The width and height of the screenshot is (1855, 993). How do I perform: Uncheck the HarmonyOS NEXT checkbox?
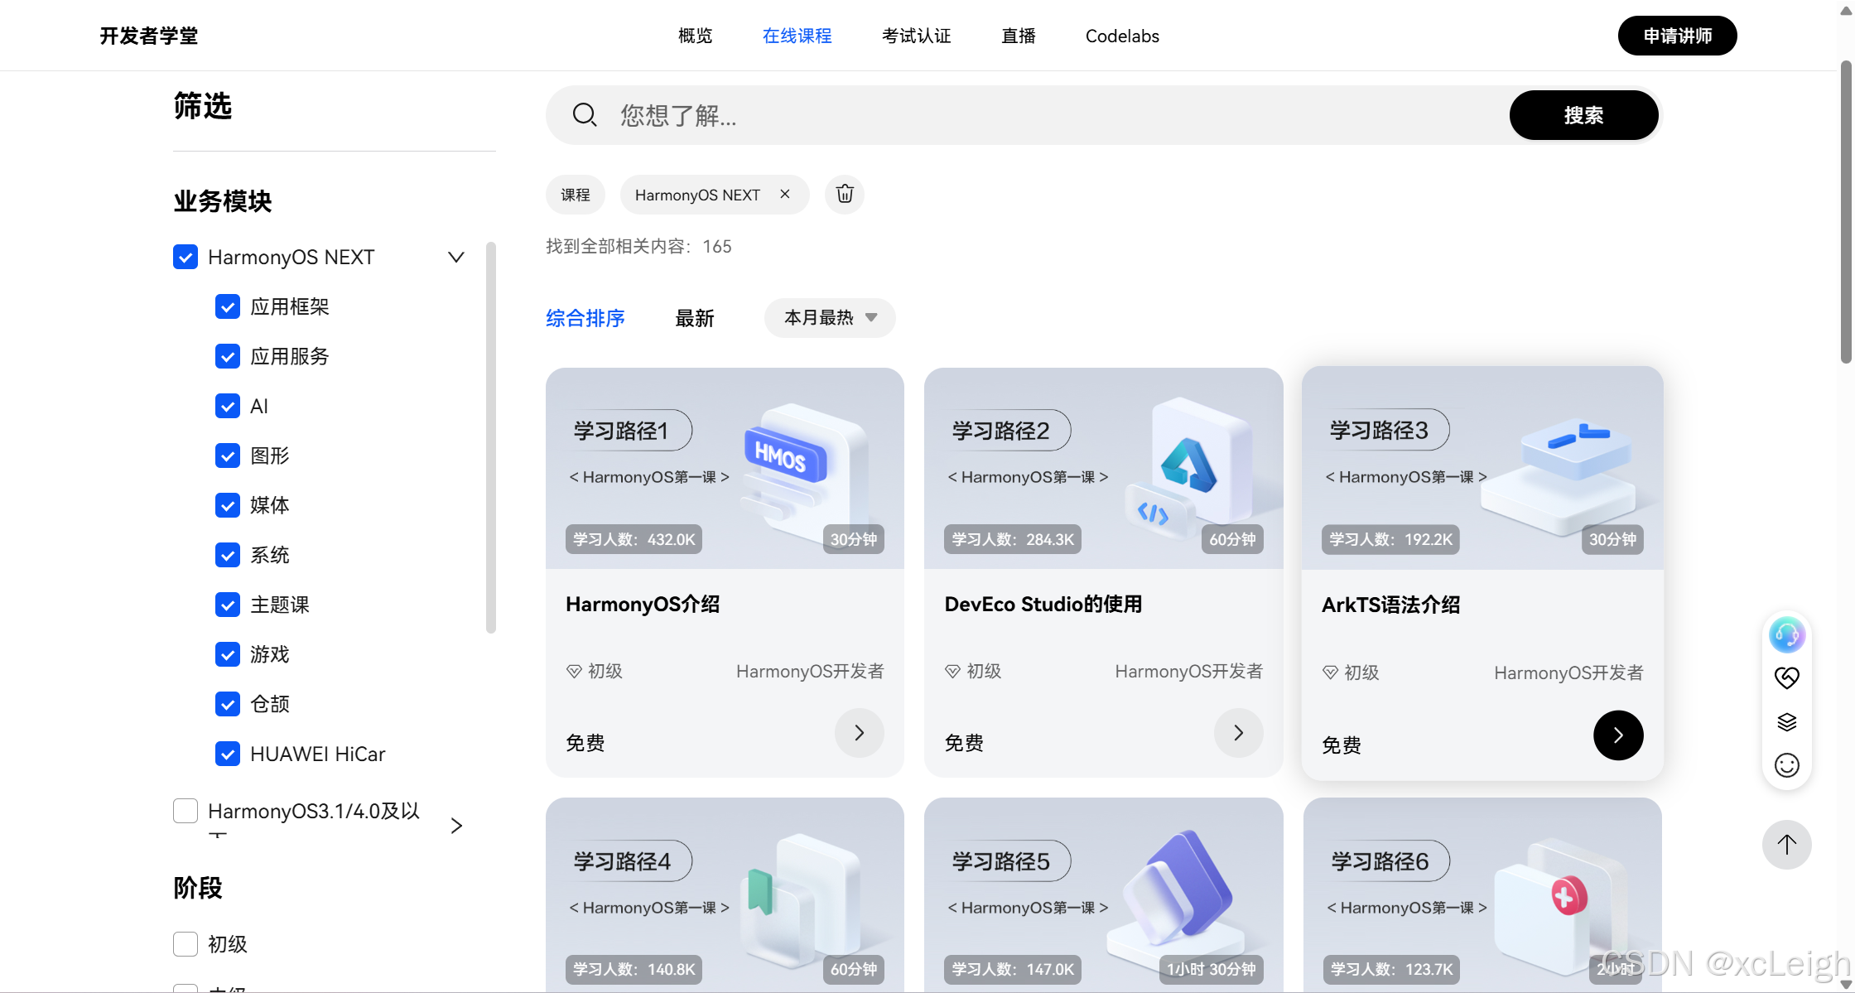[x=185, y=257]
